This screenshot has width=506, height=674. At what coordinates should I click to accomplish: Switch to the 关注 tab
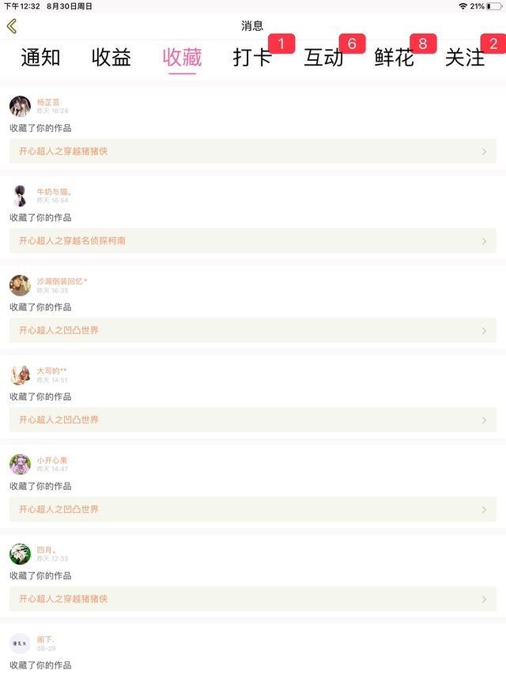pos(465,57)
